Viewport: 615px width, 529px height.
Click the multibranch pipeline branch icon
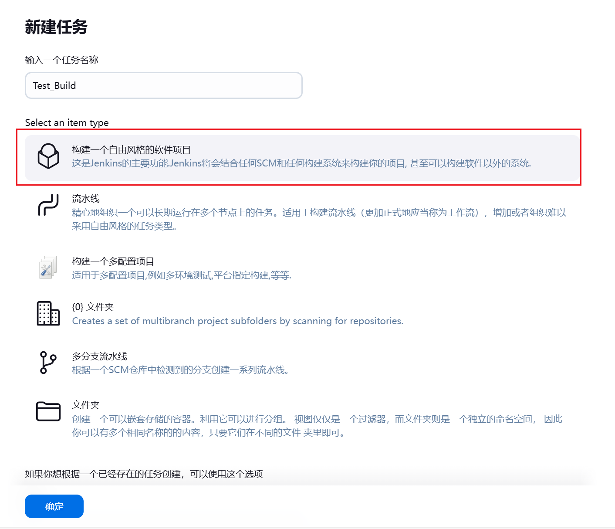coord(48,363)
